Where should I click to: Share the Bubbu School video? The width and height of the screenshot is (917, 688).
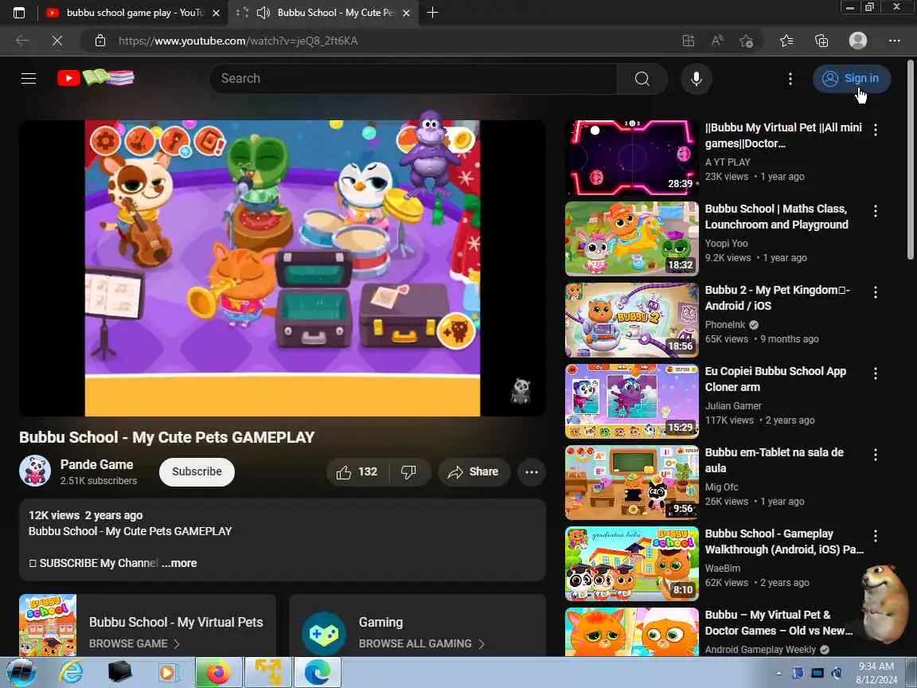474,472
